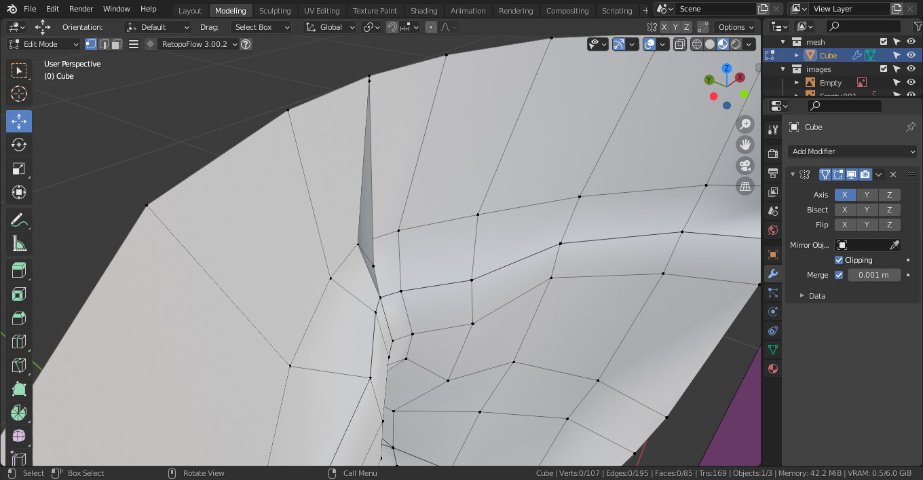Activate the Move tool

[19, 122]
